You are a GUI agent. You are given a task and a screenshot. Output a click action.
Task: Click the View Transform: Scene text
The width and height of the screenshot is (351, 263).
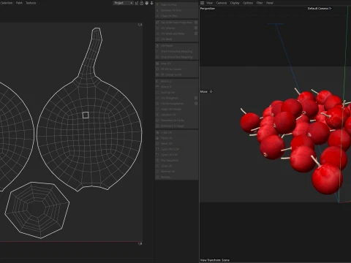[215, 260]
